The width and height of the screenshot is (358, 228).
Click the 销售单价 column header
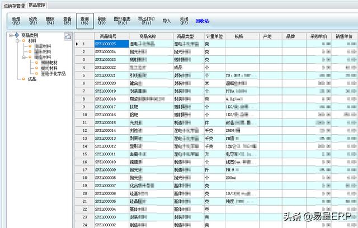[345, 36]
